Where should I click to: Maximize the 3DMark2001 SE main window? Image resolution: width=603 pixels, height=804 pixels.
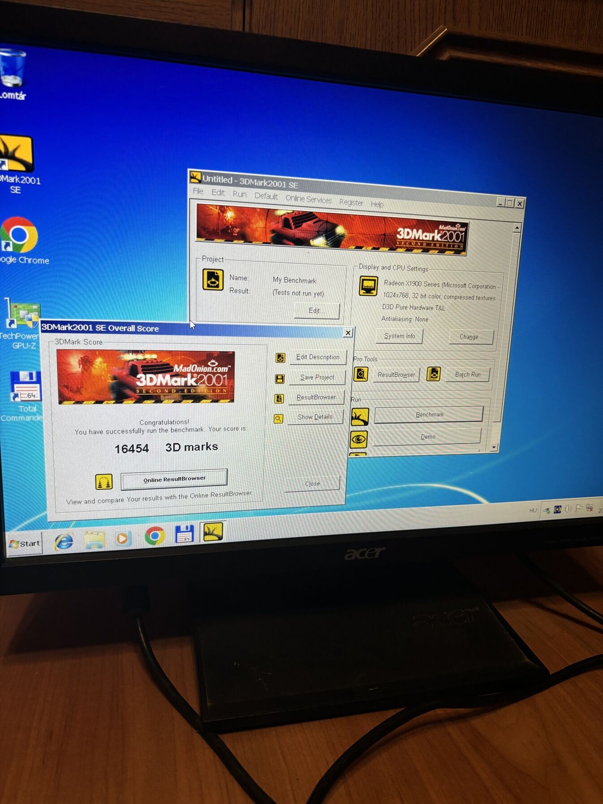click(510, 203)
